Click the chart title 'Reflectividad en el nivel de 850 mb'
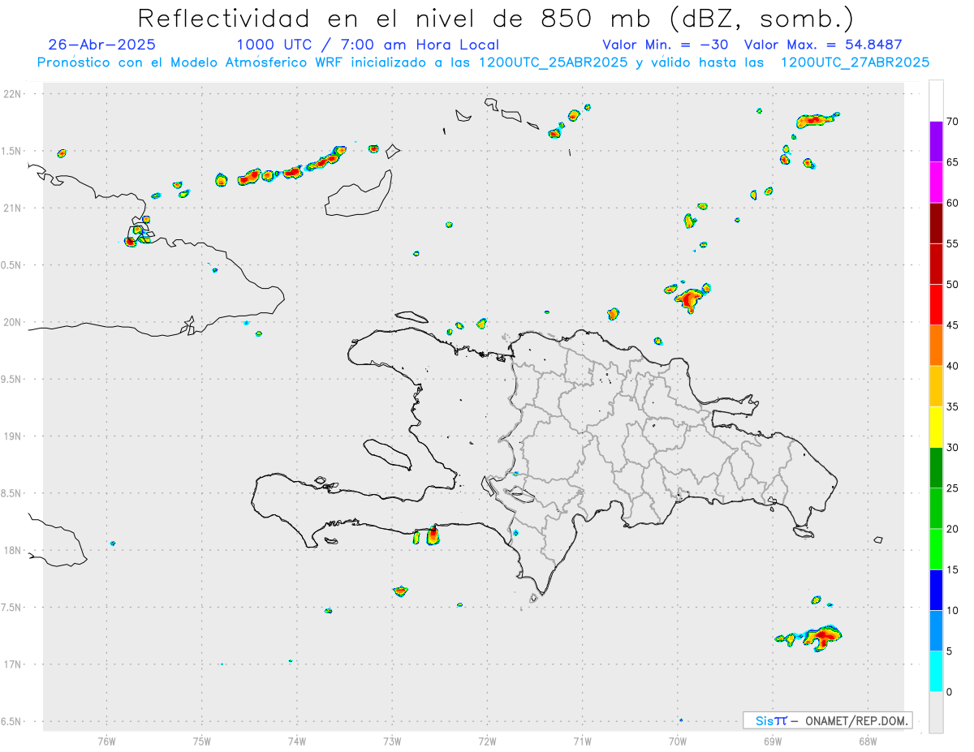The image size is (974, 752). tap(393, 18)
